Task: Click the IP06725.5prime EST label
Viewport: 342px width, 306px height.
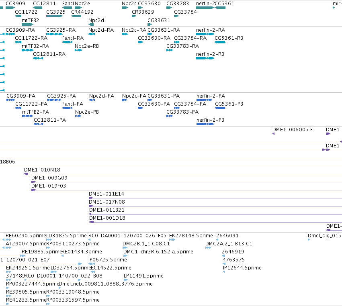Action: click(x=108, y=260)
